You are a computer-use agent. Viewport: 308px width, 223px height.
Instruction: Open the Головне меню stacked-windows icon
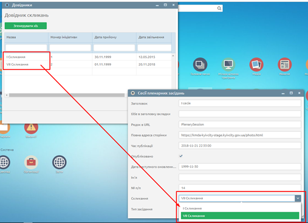tap(200, 64)
